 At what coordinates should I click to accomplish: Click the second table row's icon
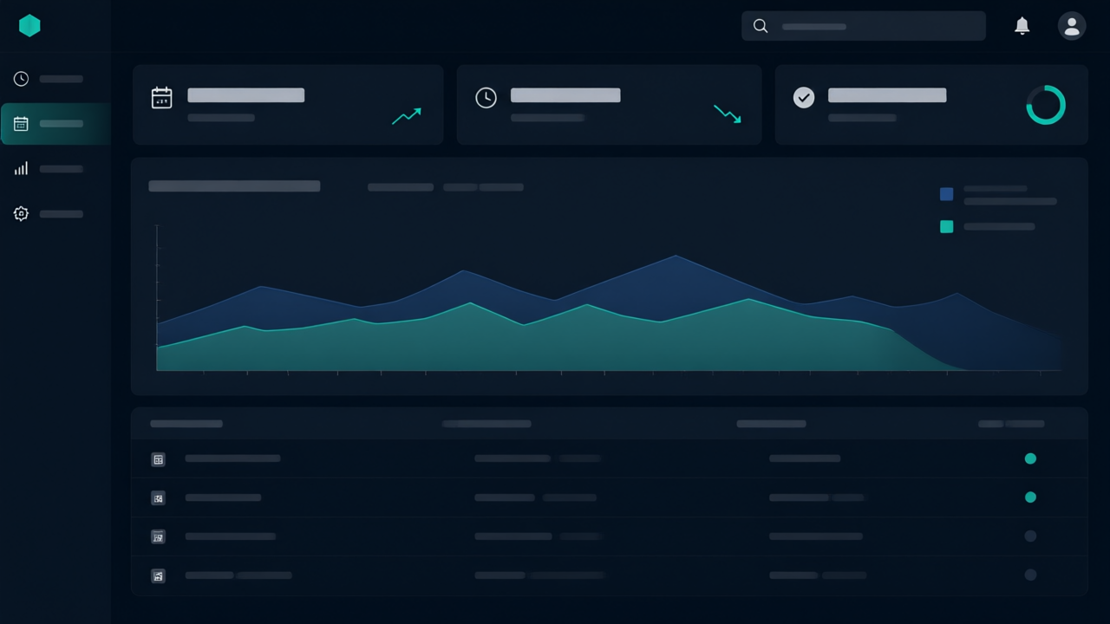click(x=158, y=498)
